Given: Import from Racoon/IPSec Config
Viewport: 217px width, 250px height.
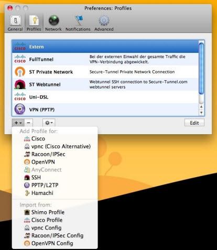Looking at the screenshot, I should [x=55, y=235].
